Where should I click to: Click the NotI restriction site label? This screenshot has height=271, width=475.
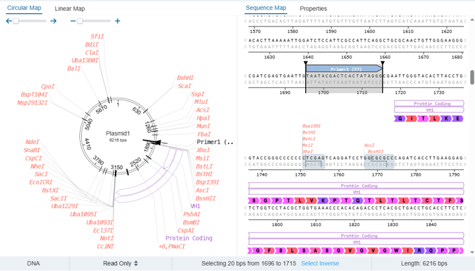tap(106, 238)
